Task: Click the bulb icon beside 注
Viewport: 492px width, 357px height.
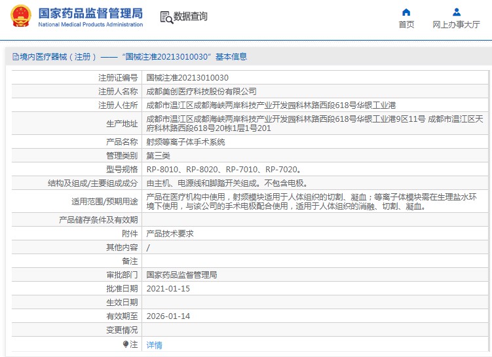Action: tap(126, 345)
